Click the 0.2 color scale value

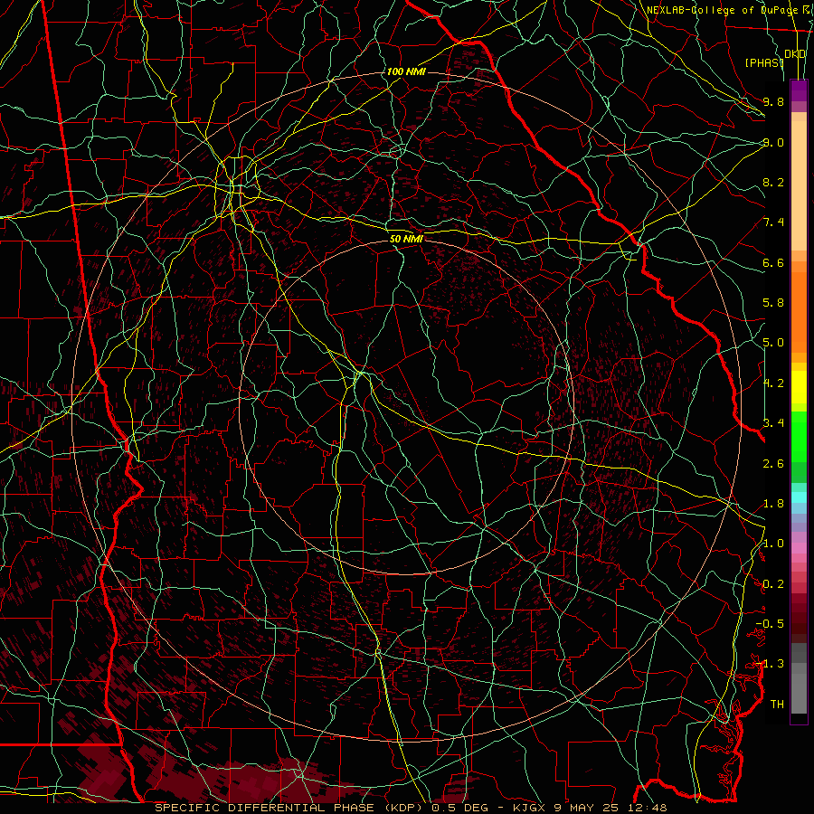coord(773,584)
